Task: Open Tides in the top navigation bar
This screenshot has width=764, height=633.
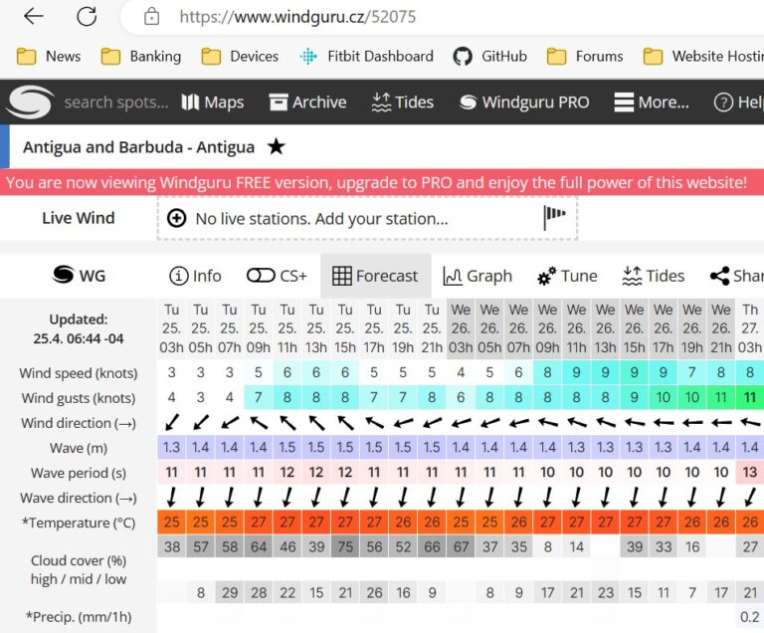Action: point(403,102)
